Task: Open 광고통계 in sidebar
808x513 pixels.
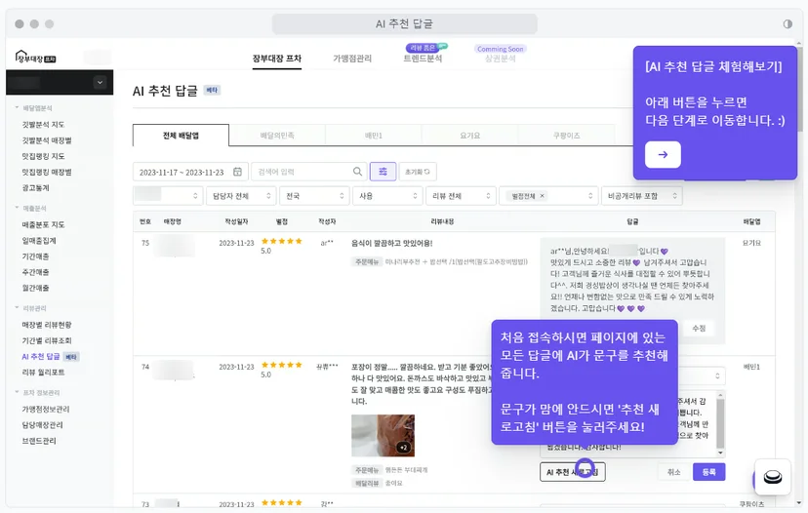Action: coord(35,188)
